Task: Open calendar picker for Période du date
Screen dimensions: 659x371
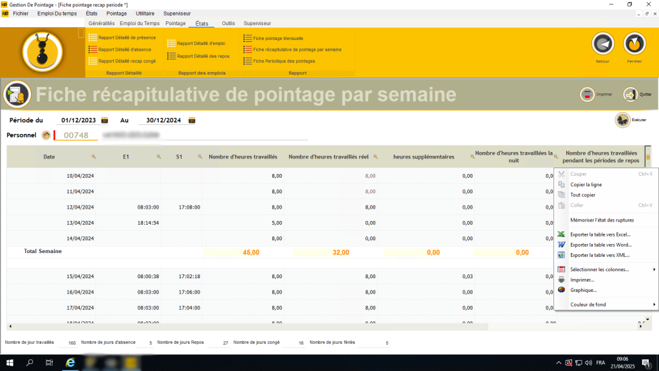Action: click(x=105, y=120)
